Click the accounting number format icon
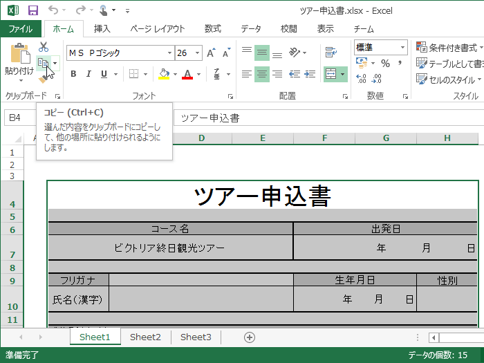The height and width of the screenshot is (363, 484). coord(362,64)
